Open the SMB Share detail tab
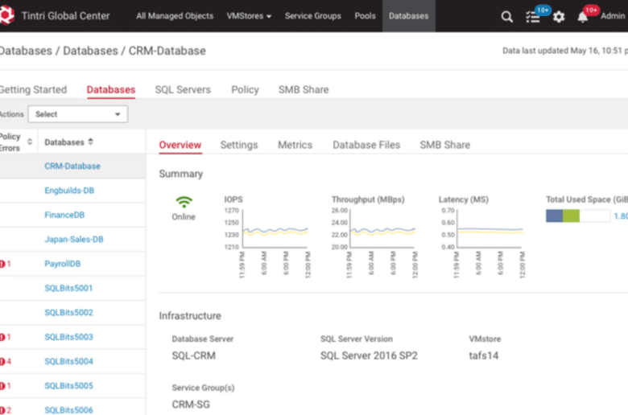 point(445,145)
